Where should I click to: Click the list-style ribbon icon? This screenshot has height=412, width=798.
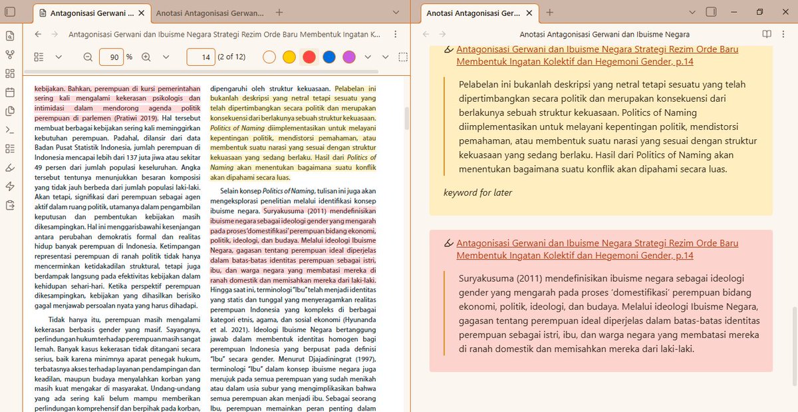tap(9, 148)
